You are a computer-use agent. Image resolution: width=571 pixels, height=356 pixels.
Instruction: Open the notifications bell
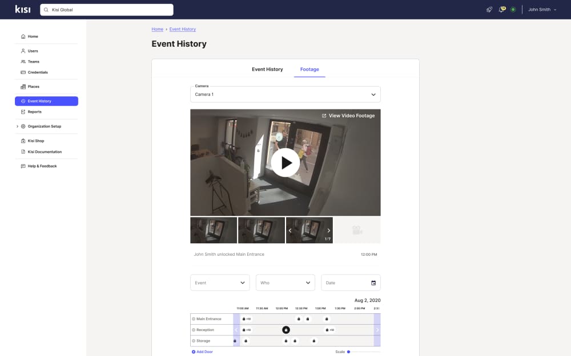tap(502, 10)
